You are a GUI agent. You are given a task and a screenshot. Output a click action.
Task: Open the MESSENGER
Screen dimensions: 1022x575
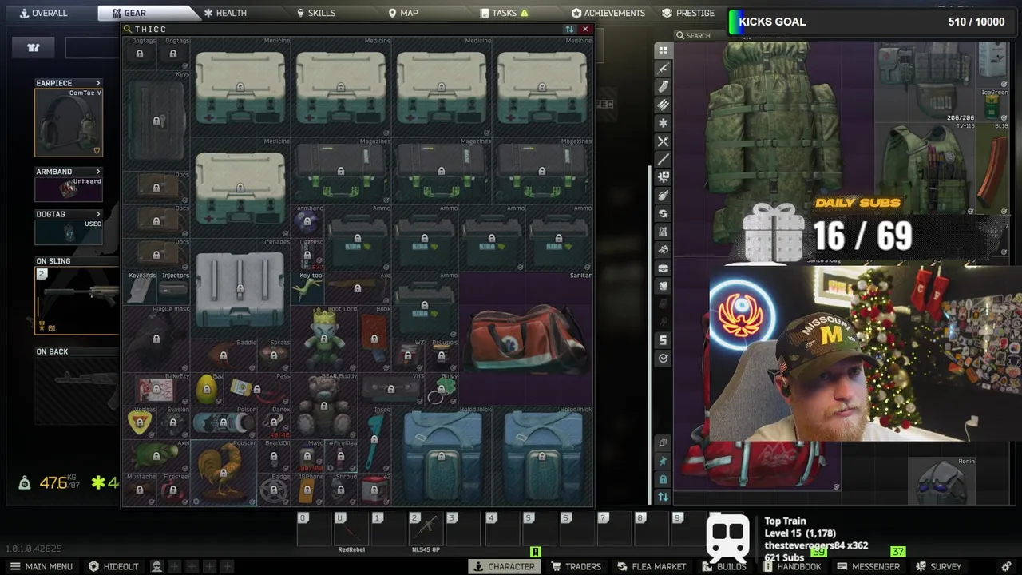[x=868, y=566]
